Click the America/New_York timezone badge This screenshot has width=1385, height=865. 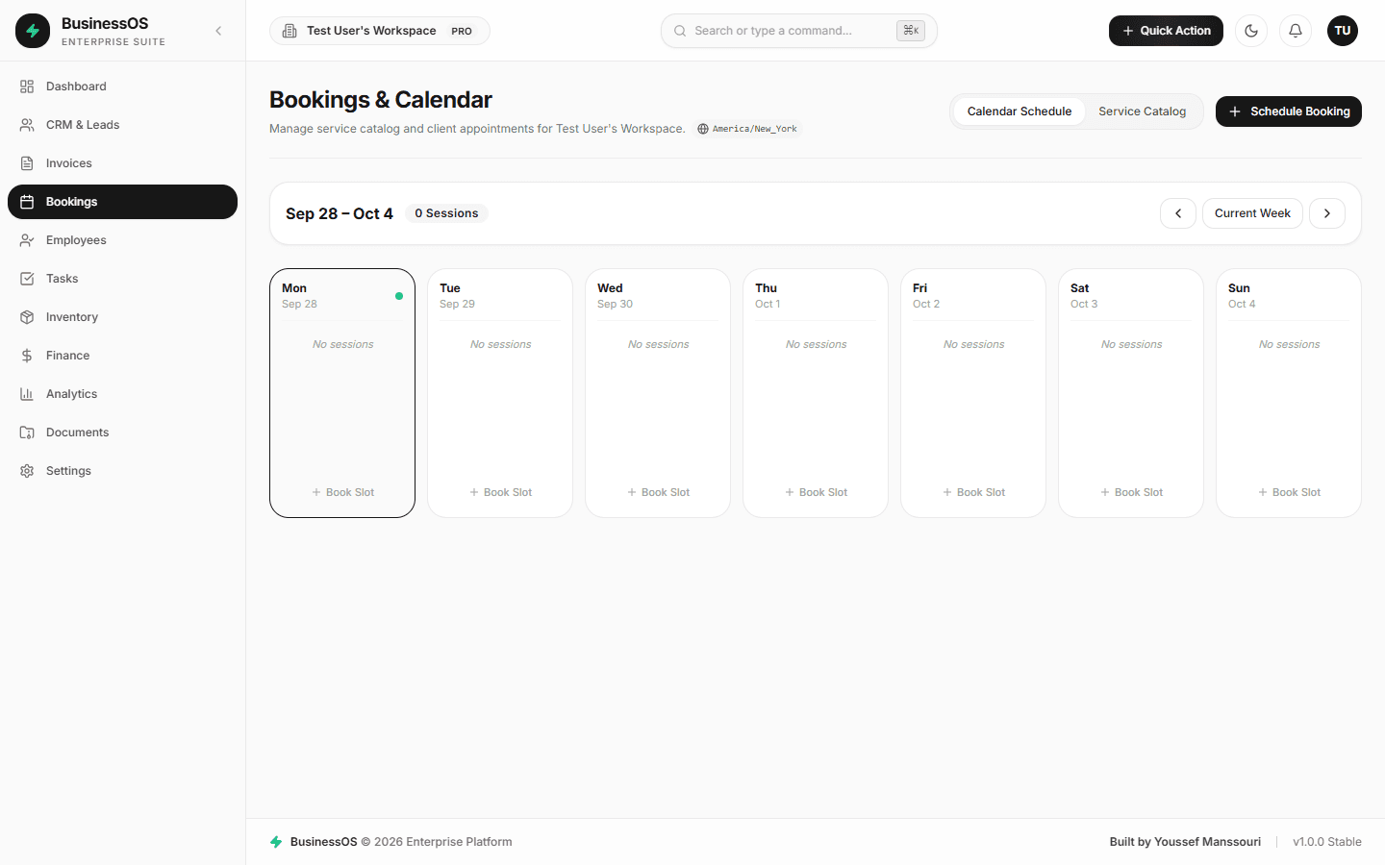(x=747, y=129)
